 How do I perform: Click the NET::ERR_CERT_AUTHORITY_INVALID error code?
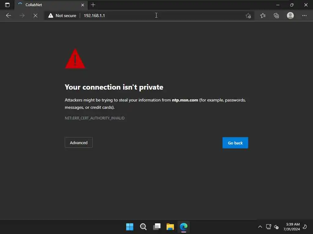[95, 118]
